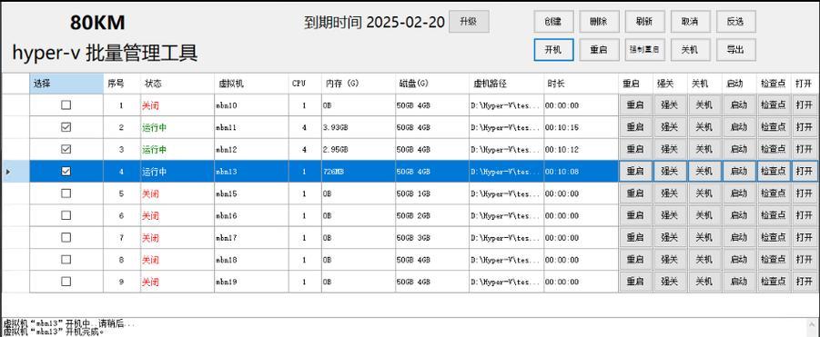
Task: Open mbn12 using the 打开 button
Action: point(805,149)
